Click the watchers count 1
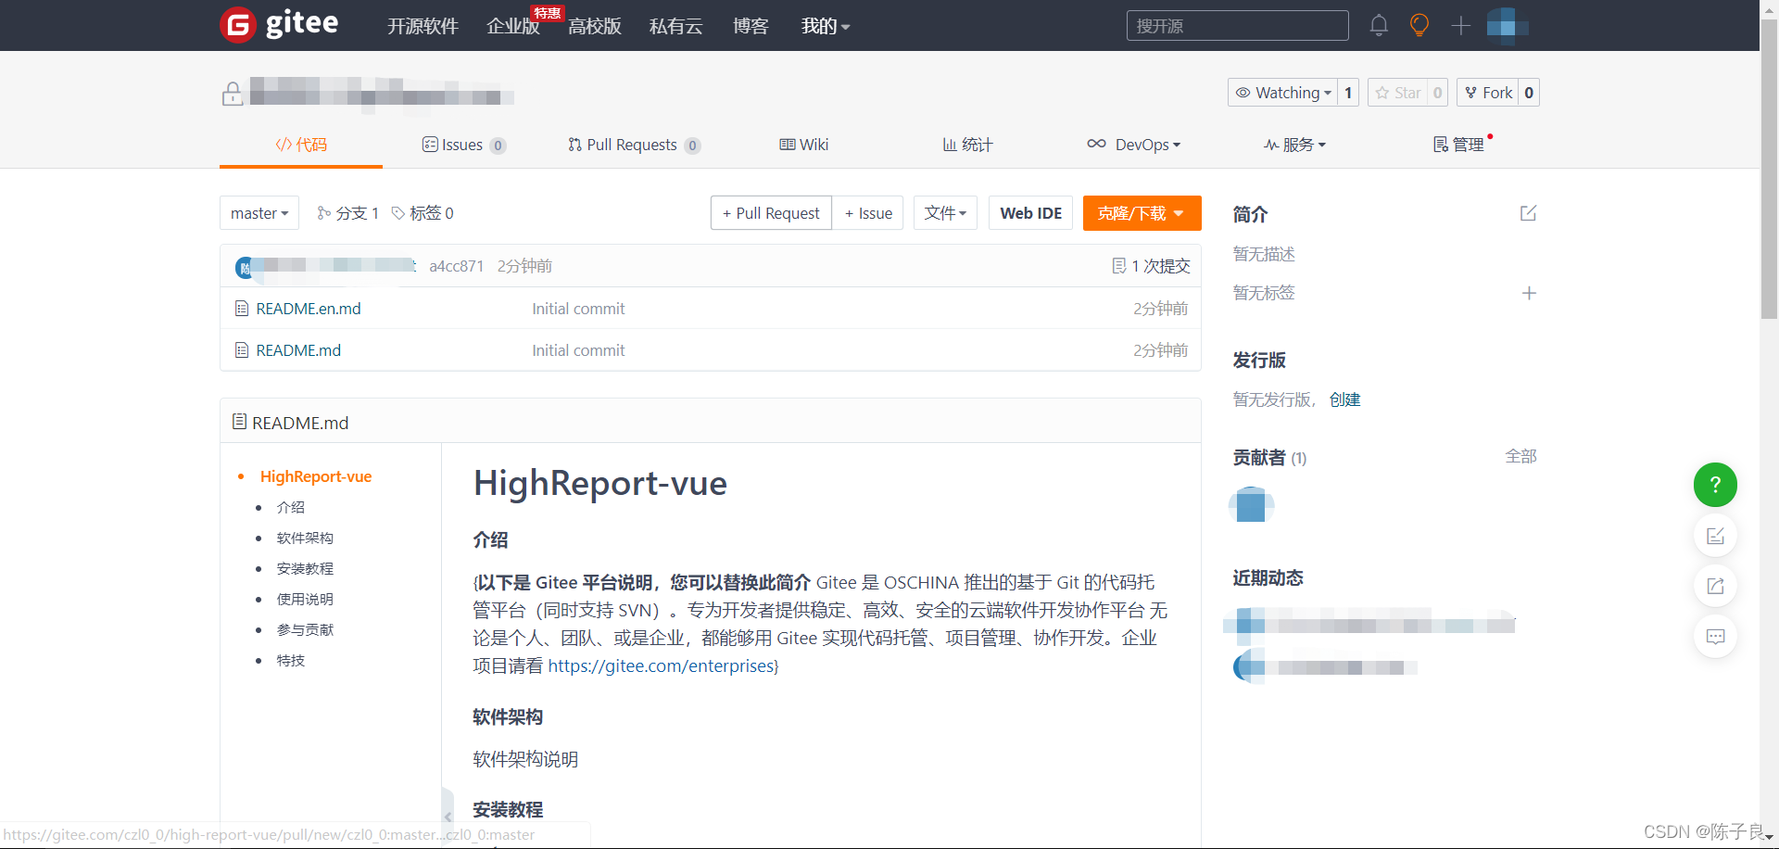This screenshot has height=849, width=1779. (x=1348, y=93)
